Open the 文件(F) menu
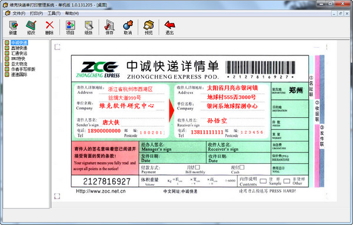This screenshot has height=225, width=353. [x=19, y=14]
